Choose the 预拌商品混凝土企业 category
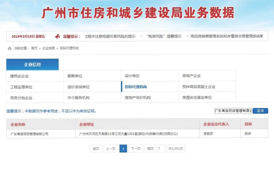The height and width of the screenshot is (194, 274). click(x=199, y=87)
